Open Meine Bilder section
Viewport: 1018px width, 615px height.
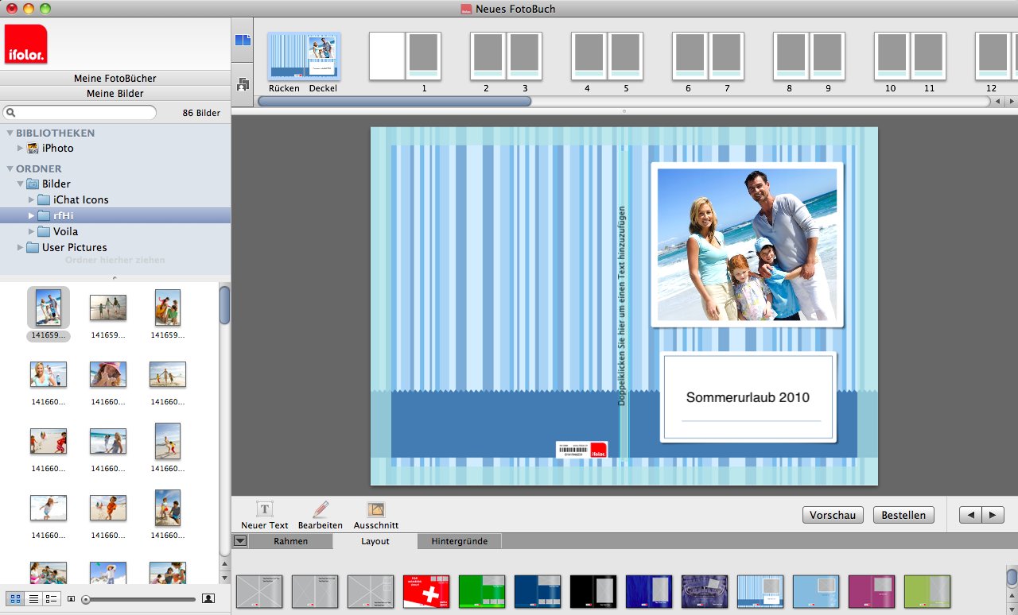pos(115,93)
